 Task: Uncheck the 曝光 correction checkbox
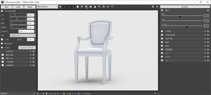point(162,10)
